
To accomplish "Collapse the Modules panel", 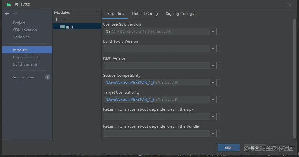I will 98,12.
